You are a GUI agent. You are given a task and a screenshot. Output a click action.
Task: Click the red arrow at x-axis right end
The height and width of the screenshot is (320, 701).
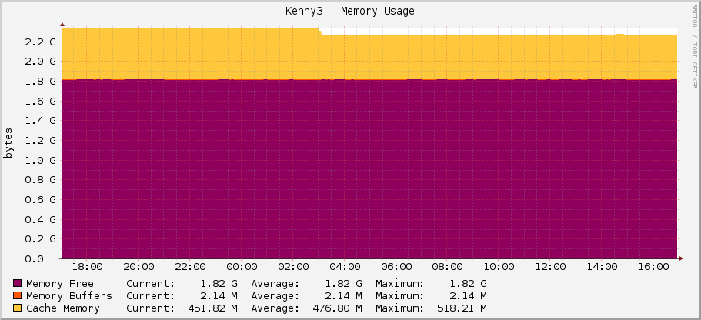680,258
